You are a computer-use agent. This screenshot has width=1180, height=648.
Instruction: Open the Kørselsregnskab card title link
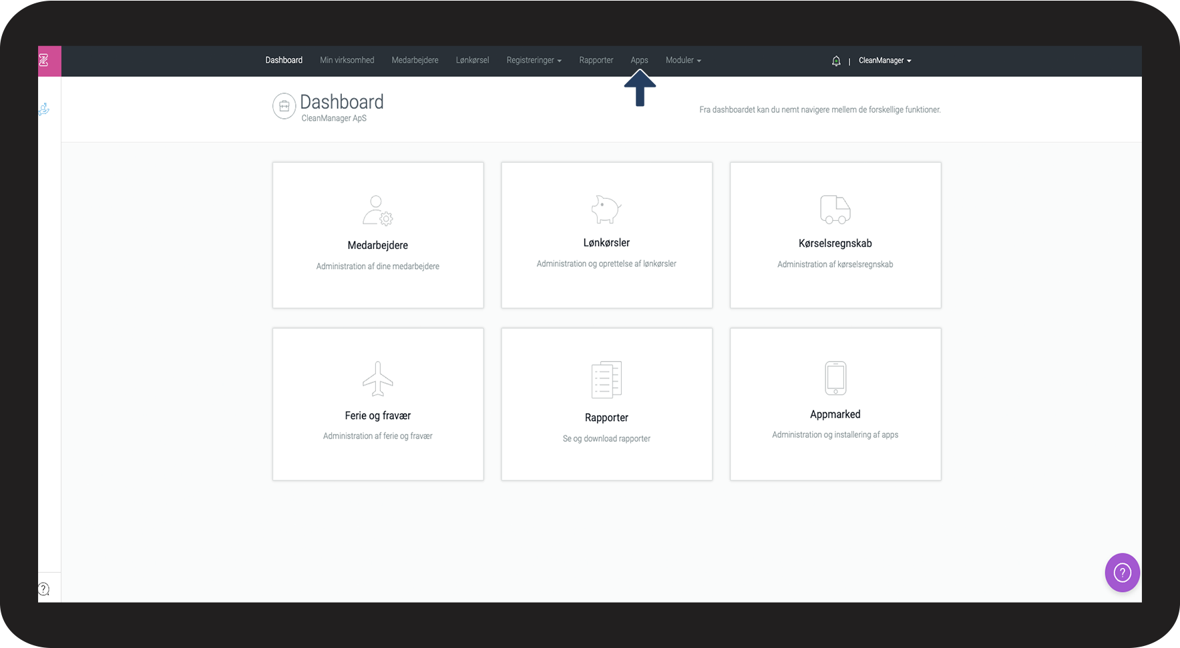click(x=835, y=244)
